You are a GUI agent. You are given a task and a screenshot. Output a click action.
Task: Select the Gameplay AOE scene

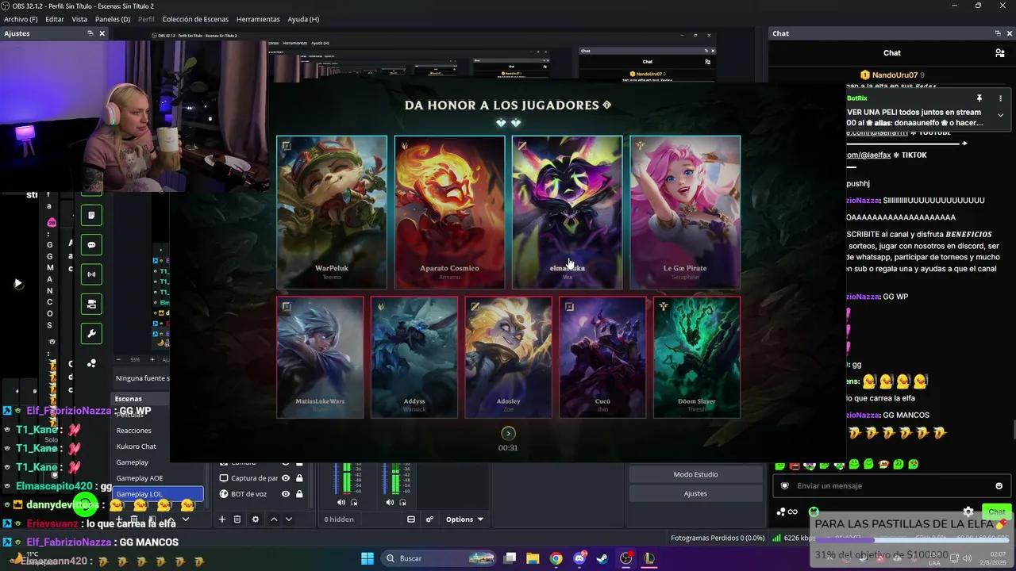[140, 478]
